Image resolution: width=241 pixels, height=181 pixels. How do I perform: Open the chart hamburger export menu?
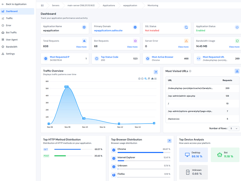155,79
